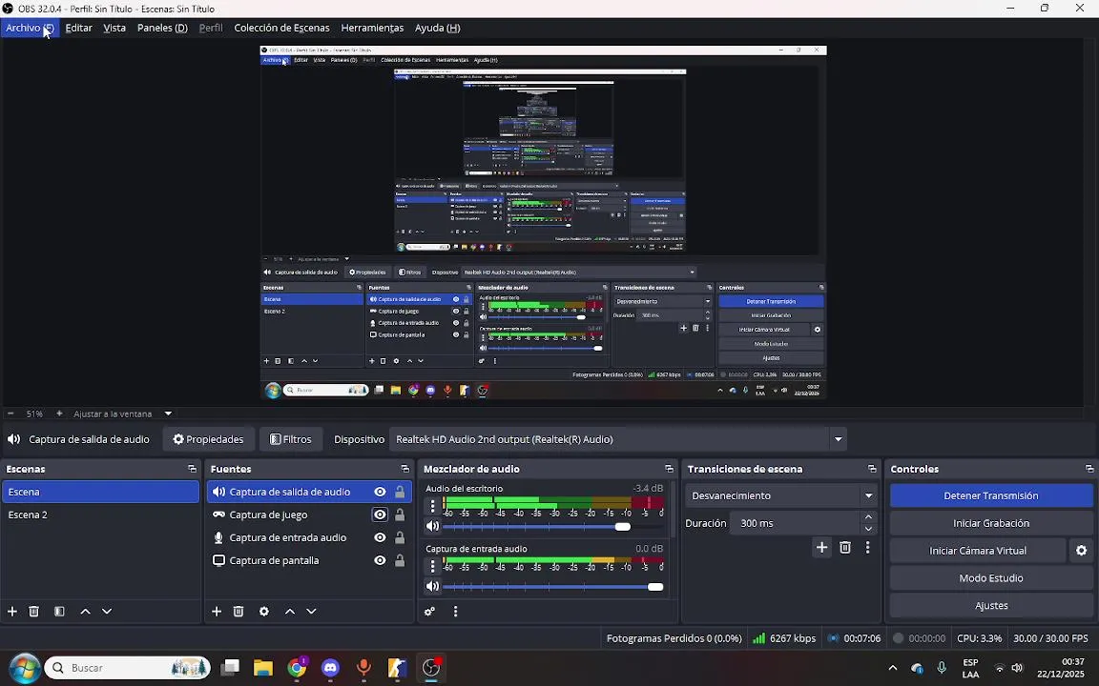Image resolution: width=1099 pixels, height=686 pixels.
Task: Decrease transition duration with down arrow
Action: click(x=868, y=529)
